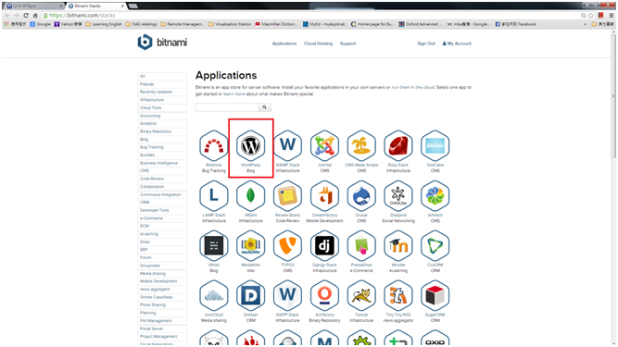Filter by e-Commerce category
618x347 pixels.
pos(162,218)
